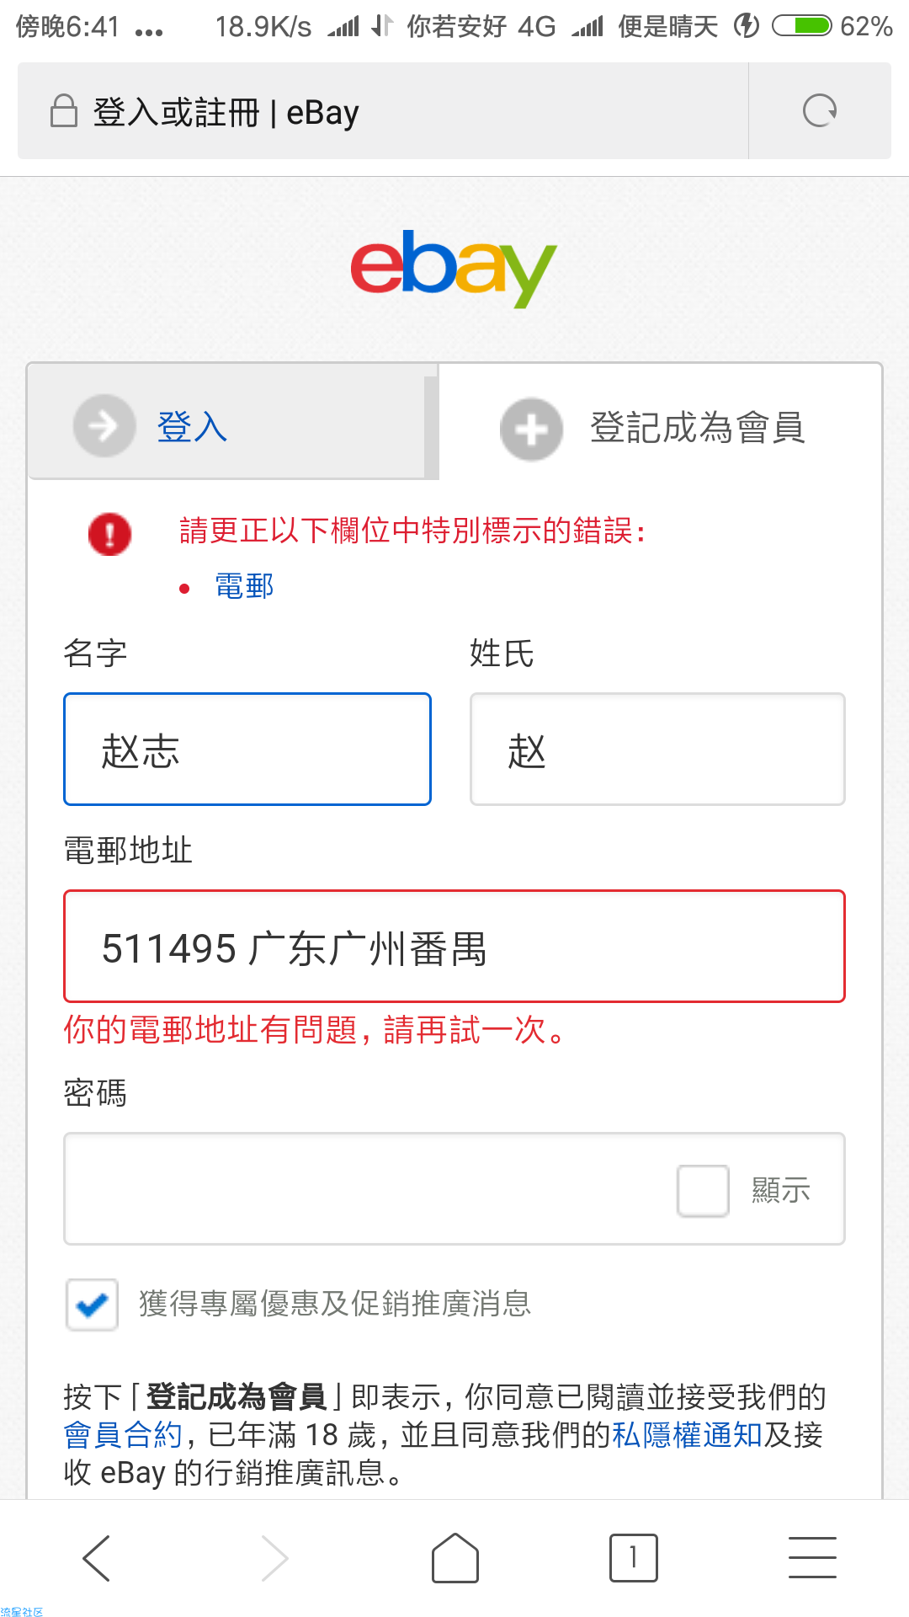Tap the browser reload icon
The width and height of the screenshot is (909, 1617).
pos(820,110)
